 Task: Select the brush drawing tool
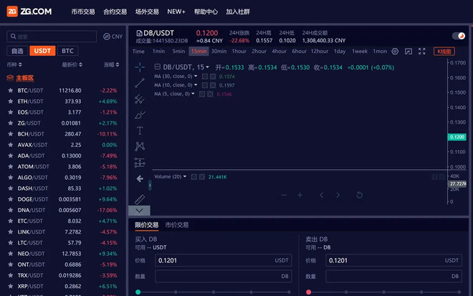140,115
